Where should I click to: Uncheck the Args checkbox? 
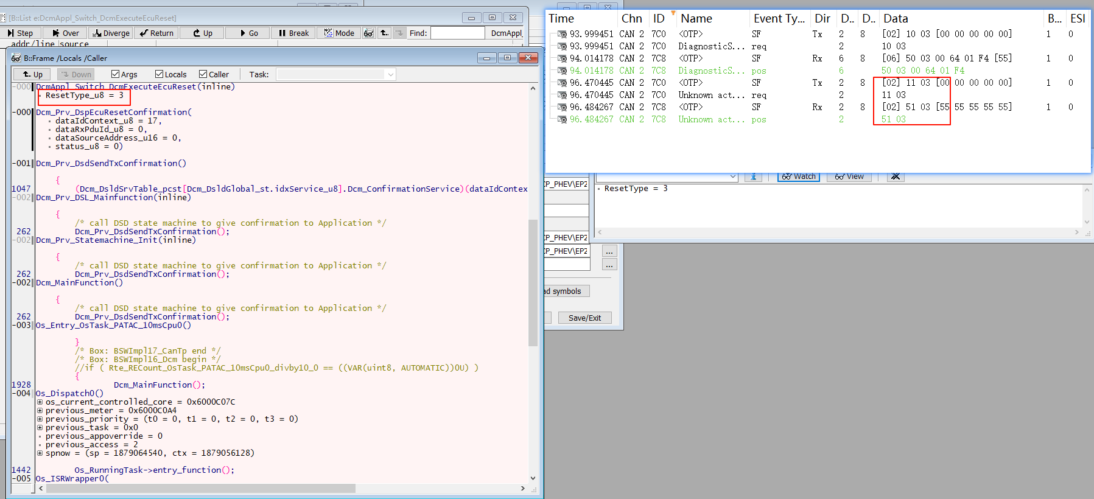(115, 74)
